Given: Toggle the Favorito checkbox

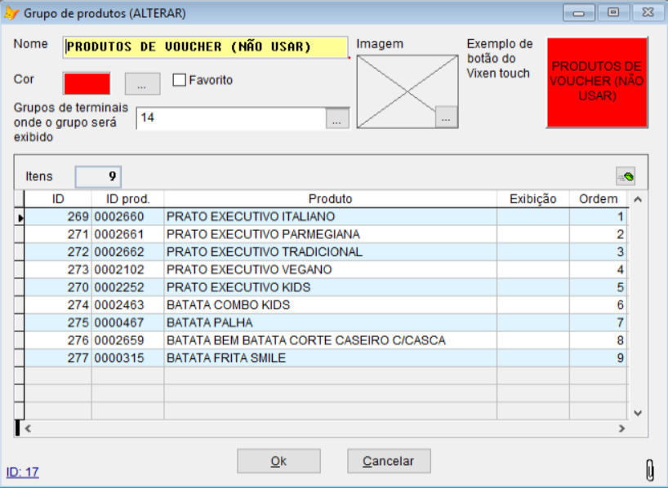Looking at the screenshot, I should click(x=180, y=80).
